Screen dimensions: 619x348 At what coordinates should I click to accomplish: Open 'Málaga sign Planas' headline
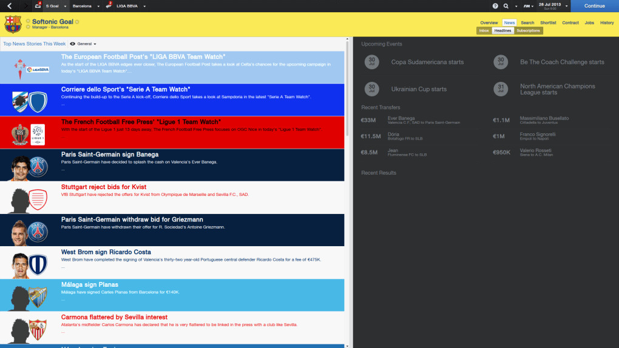[90, 285]
